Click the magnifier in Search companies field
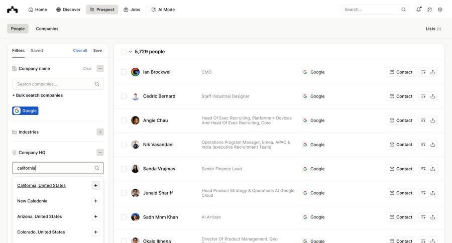Screen dimensions: 452x243 (x=97, y=84)
